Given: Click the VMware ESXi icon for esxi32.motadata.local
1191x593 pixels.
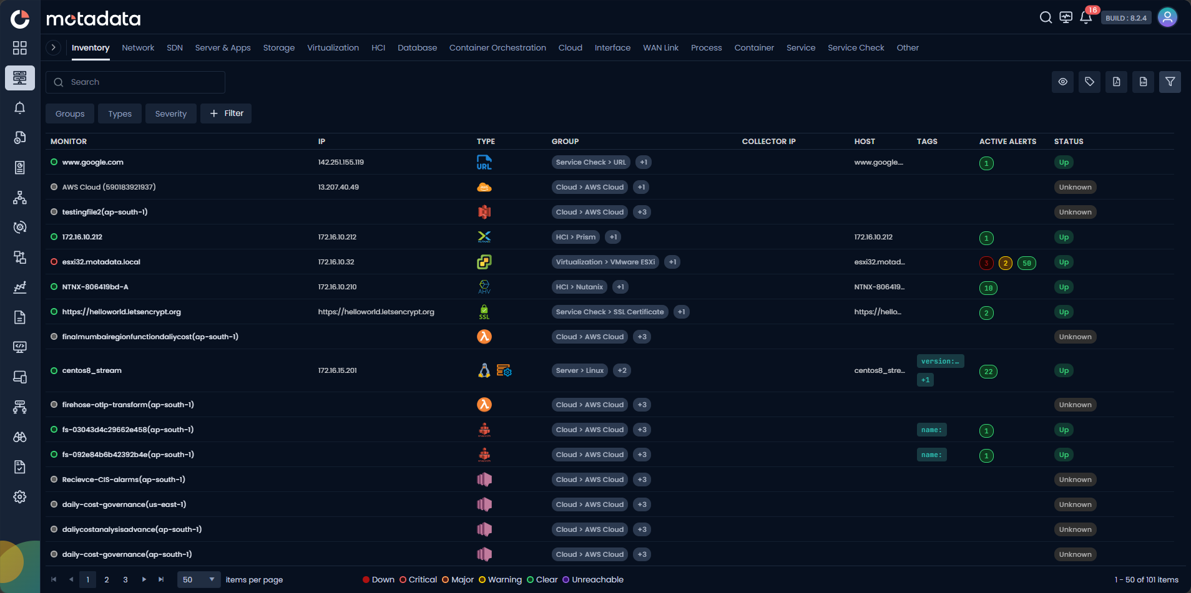Looking at the screenshot, I should [x=484, y=262].
